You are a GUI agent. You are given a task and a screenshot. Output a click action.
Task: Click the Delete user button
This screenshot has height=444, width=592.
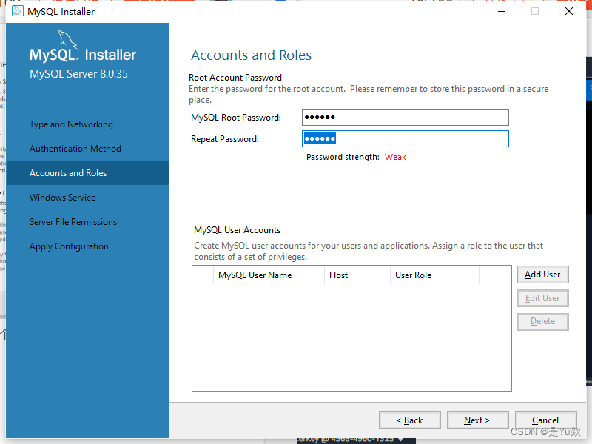pyautogui.click(x=542, y=322)
